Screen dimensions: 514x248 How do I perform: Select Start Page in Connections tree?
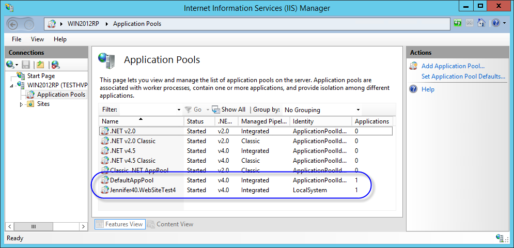click(x=41, y=76)
